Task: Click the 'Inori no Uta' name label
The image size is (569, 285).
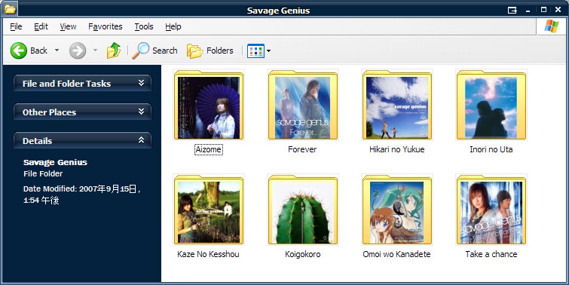Action: [491, 149]
